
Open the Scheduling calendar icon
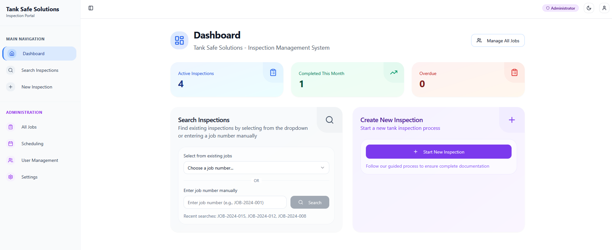point(11,144)
